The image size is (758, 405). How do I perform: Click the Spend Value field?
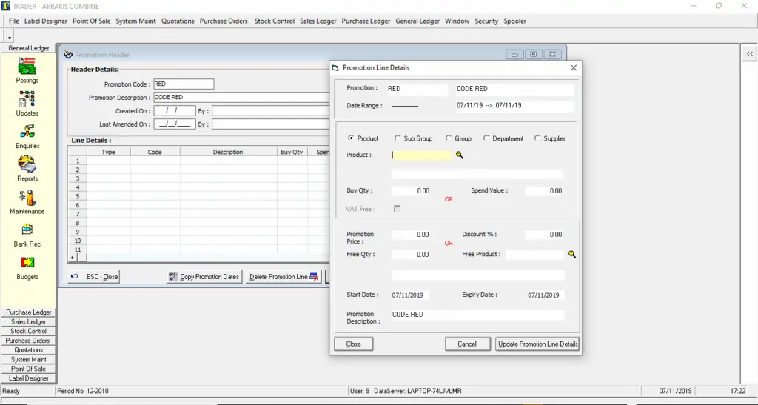pyautogui.click(x=544, y=191)
